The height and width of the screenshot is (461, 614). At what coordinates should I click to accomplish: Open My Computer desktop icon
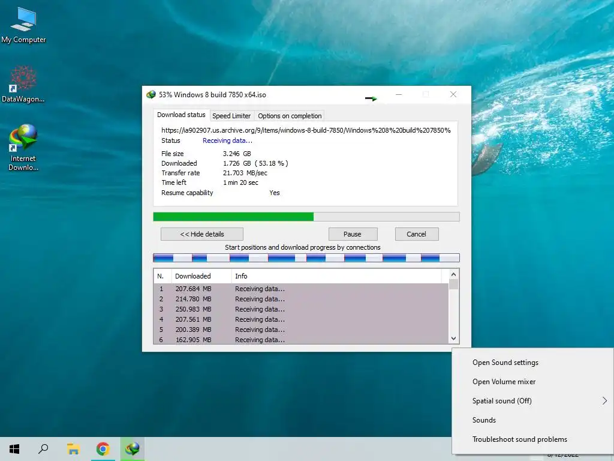pos(23,25)
